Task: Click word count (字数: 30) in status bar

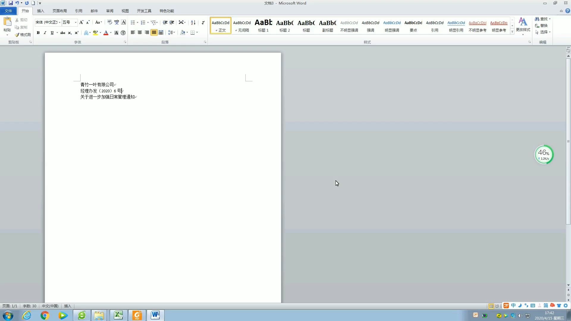Action: (x=29, y=306)
